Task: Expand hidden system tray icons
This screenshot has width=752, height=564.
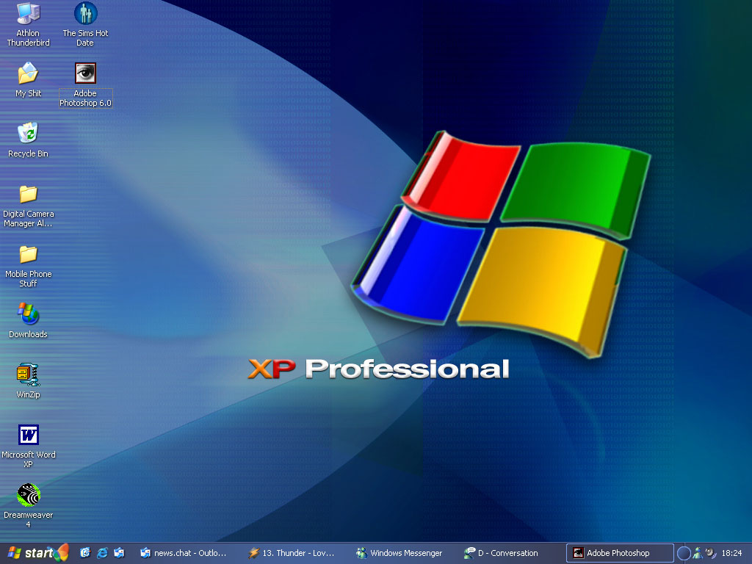Action: tap(684, 553)
